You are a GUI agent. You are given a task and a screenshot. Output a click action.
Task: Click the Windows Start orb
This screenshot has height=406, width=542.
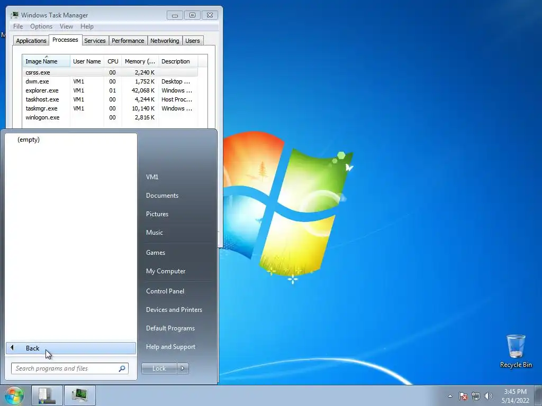(14, 395)
